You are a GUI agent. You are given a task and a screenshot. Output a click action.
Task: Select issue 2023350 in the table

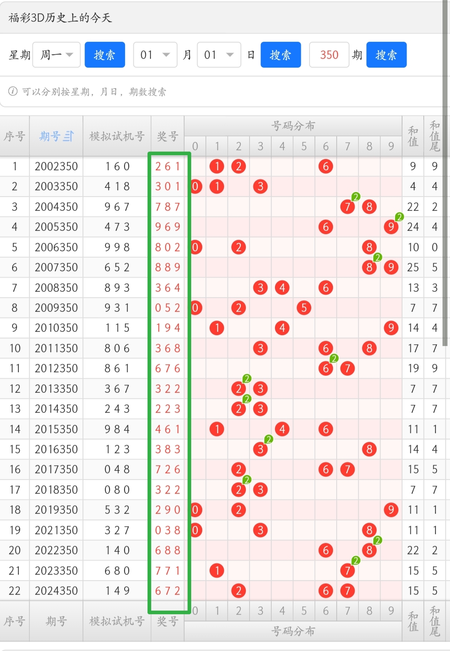click(56, 570)
